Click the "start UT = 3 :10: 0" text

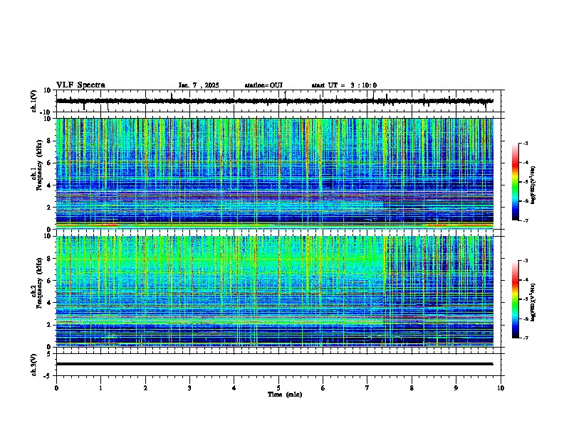(344, 85)
